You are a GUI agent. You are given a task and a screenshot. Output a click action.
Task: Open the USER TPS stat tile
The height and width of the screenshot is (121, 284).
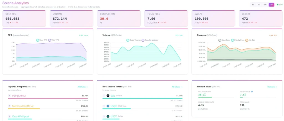(24, 19)
